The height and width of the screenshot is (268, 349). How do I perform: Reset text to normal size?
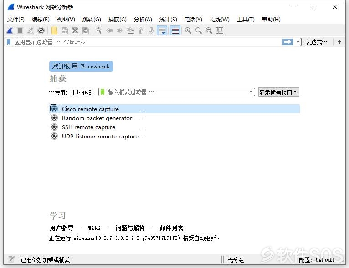pyautogui.click(x=209, y=30)
